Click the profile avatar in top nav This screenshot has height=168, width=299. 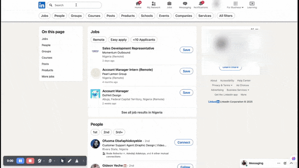tap(216, 4)
